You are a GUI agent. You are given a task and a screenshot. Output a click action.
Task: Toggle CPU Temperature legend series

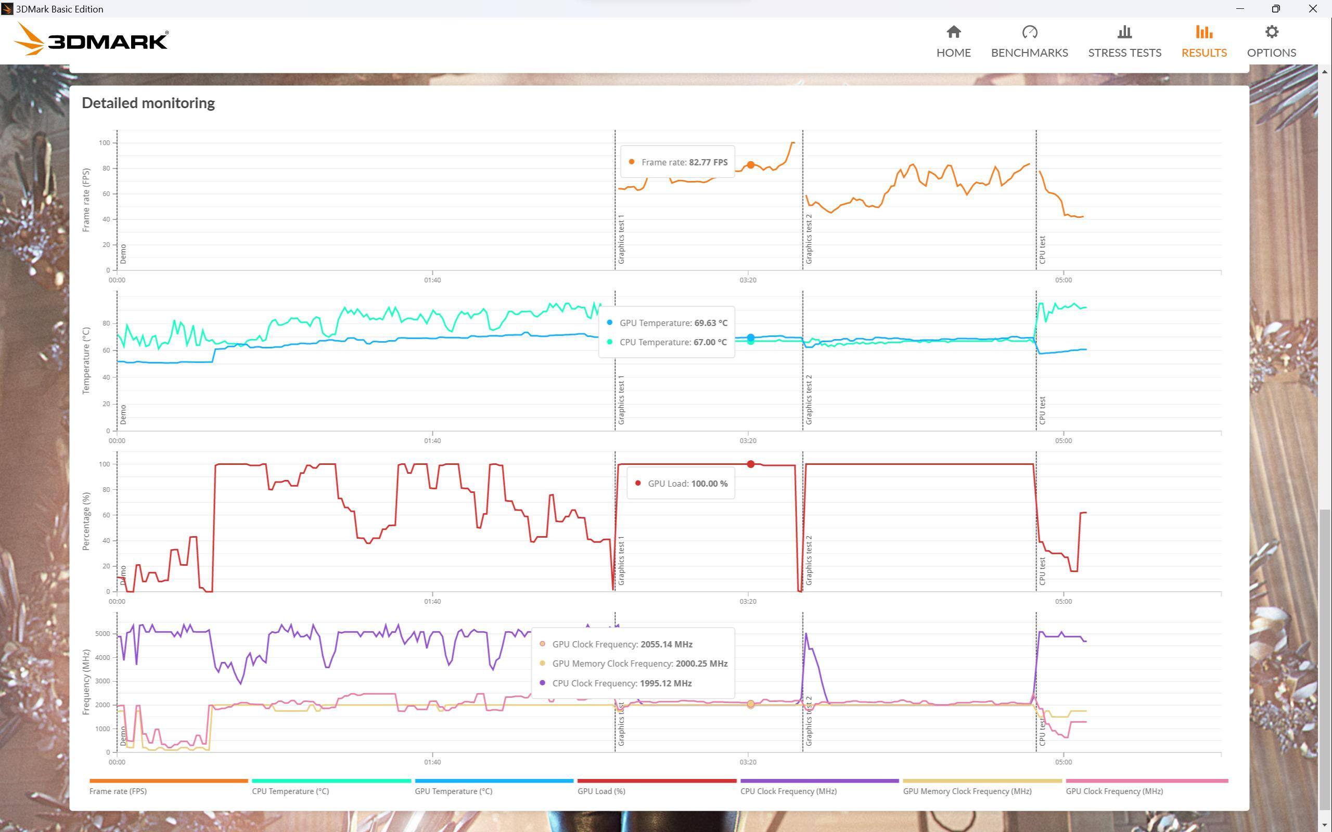click(x=290, y=791)
